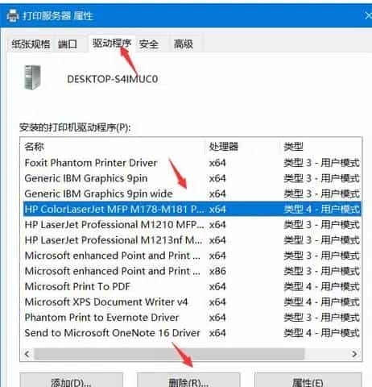Image resolution: width=372 pixels, height=387 pixels.
Task: Close the 打印服务器 属性 dialog
Action: 368,15
